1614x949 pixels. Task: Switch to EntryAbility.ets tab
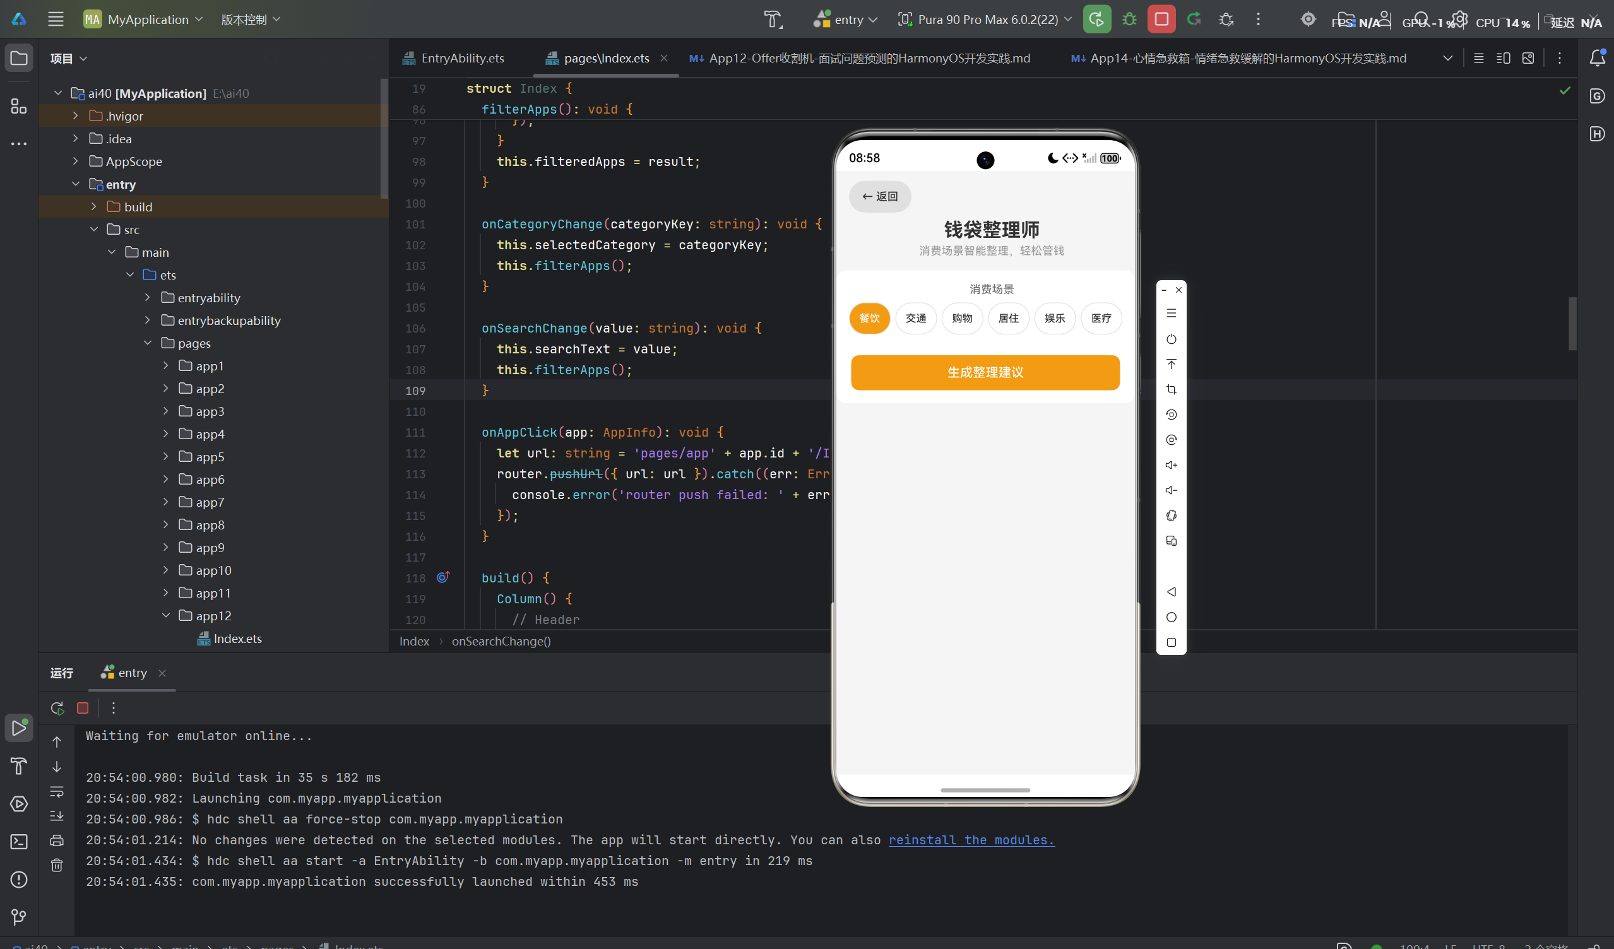click(x=453, y=58)
